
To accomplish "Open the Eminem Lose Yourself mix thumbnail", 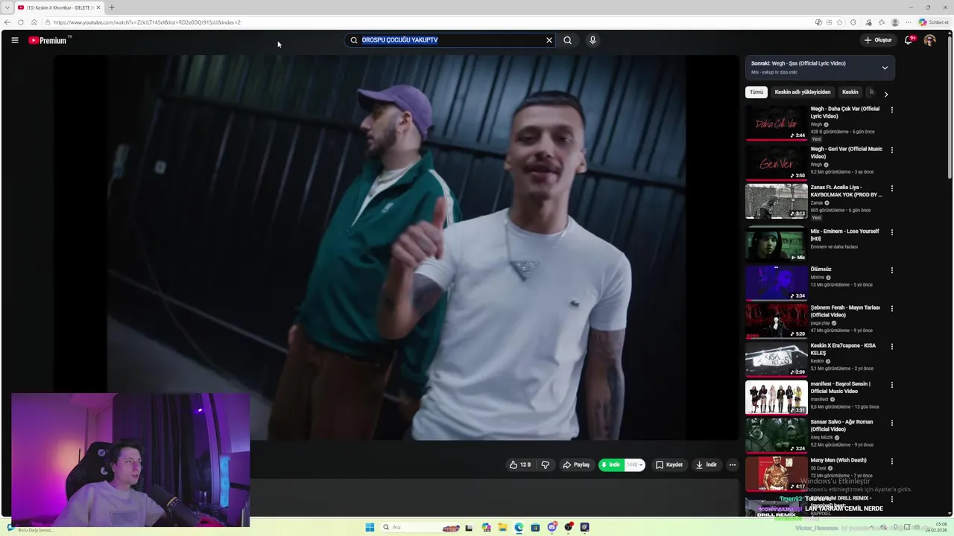I will click(776, 244).
